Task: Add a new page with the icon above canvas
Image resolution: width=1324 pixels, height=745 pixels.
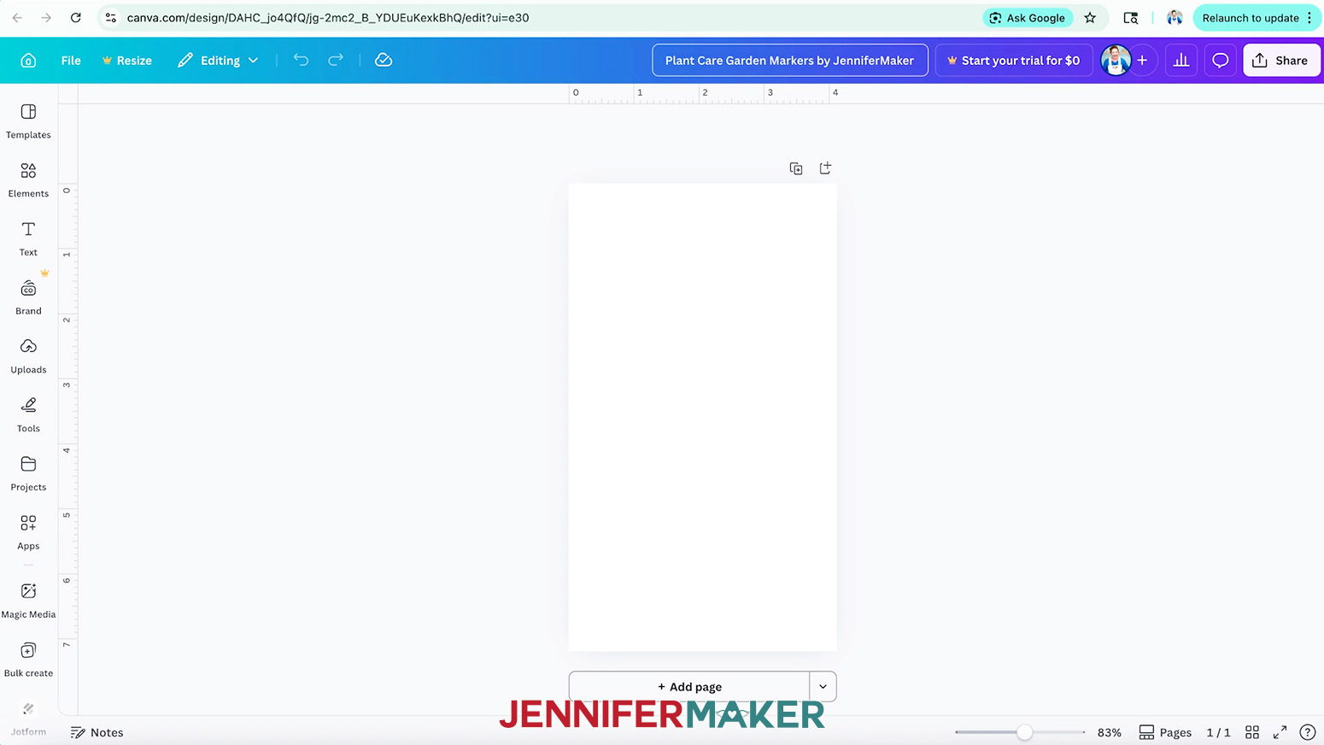Action: [x=825, y=168]
